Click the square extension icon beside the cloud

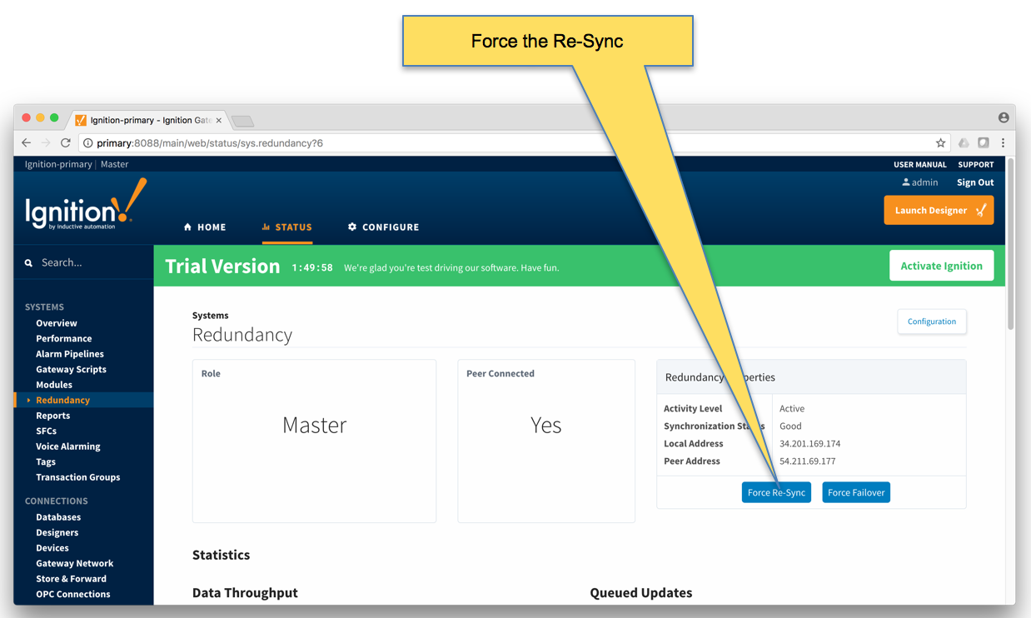(x=984, y=143)
